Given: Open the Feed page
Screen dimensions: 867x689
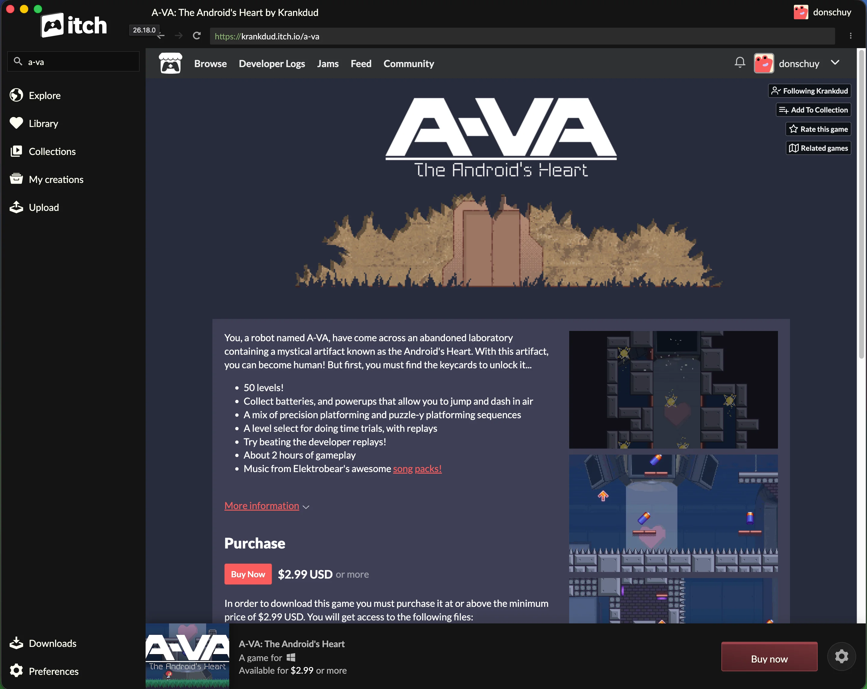Looking at the screenshot, I should 361,63.
